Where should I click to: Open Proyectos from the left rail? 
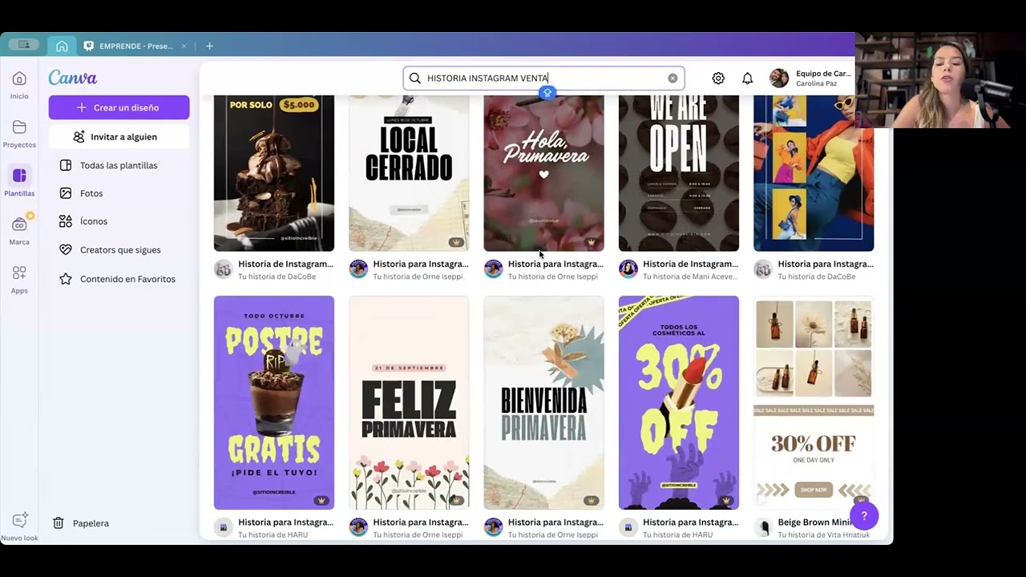click(x=19, y=133)
